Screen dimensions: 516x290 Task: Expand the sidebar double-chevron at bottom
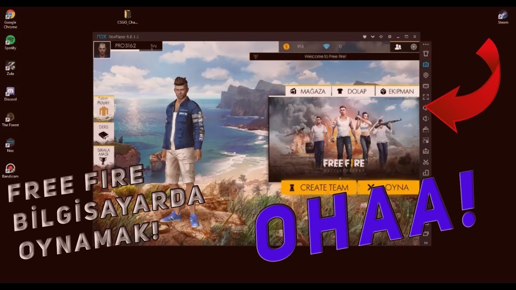[x=426, y=243]
